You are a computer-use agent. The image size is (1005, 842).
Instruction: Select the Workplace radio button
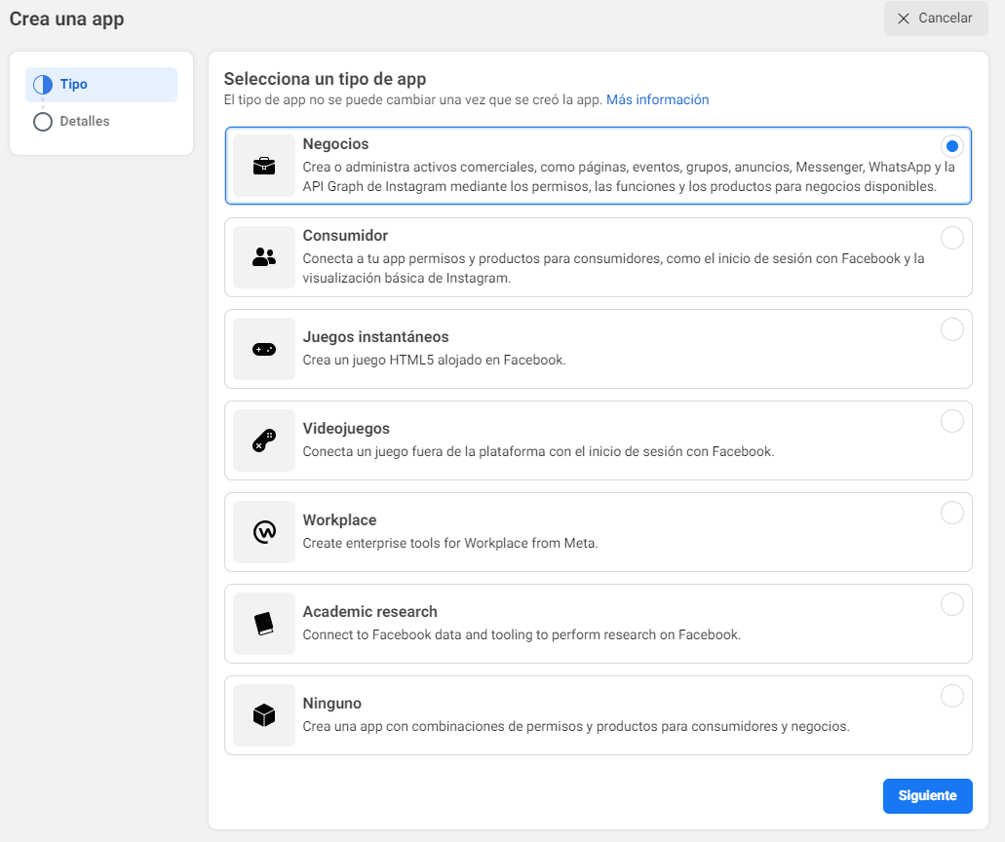pos(952,513)
